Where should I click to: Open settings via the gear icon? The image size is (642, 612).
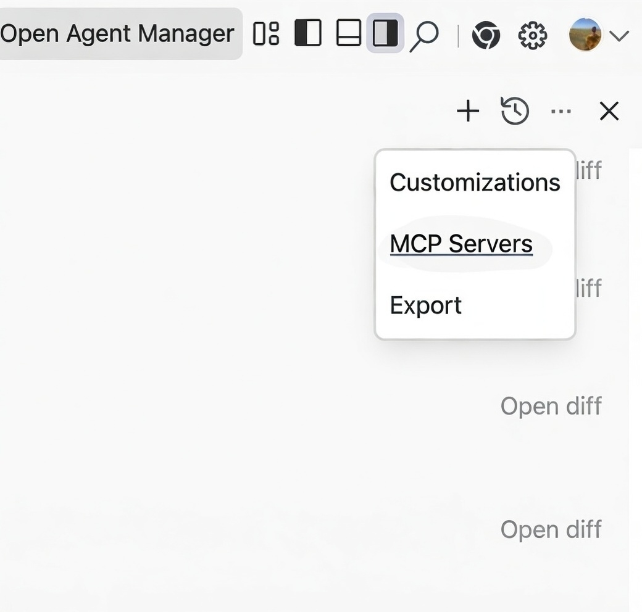tap(532, 35)
